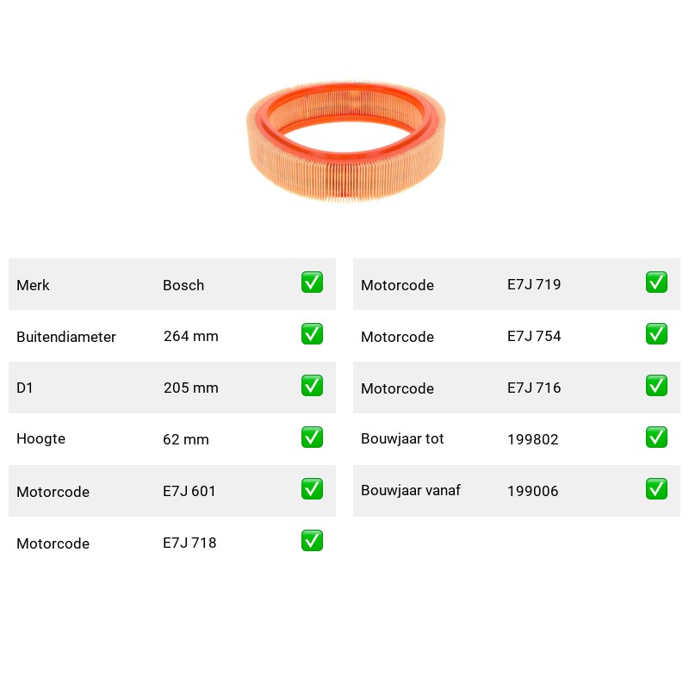Select the Merk label
689x689 pixels.
pos(33,285)
